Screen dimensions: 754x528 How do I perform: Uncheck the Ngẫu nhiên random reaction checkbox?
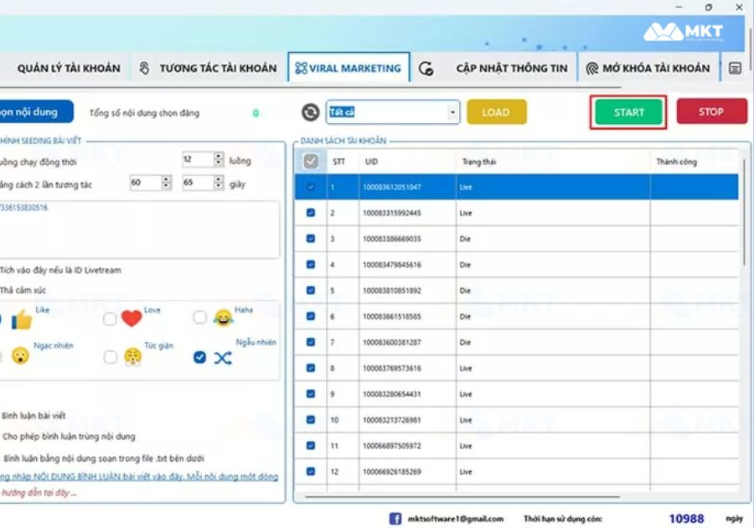tap(199, 357)
